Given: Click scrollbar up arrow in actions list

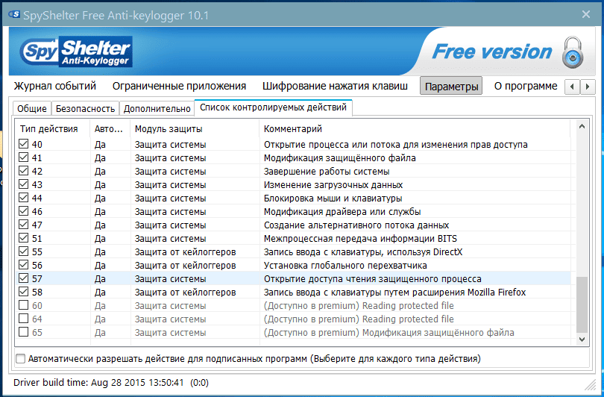Looking at the screenshot, I should [x=582, y=126].
